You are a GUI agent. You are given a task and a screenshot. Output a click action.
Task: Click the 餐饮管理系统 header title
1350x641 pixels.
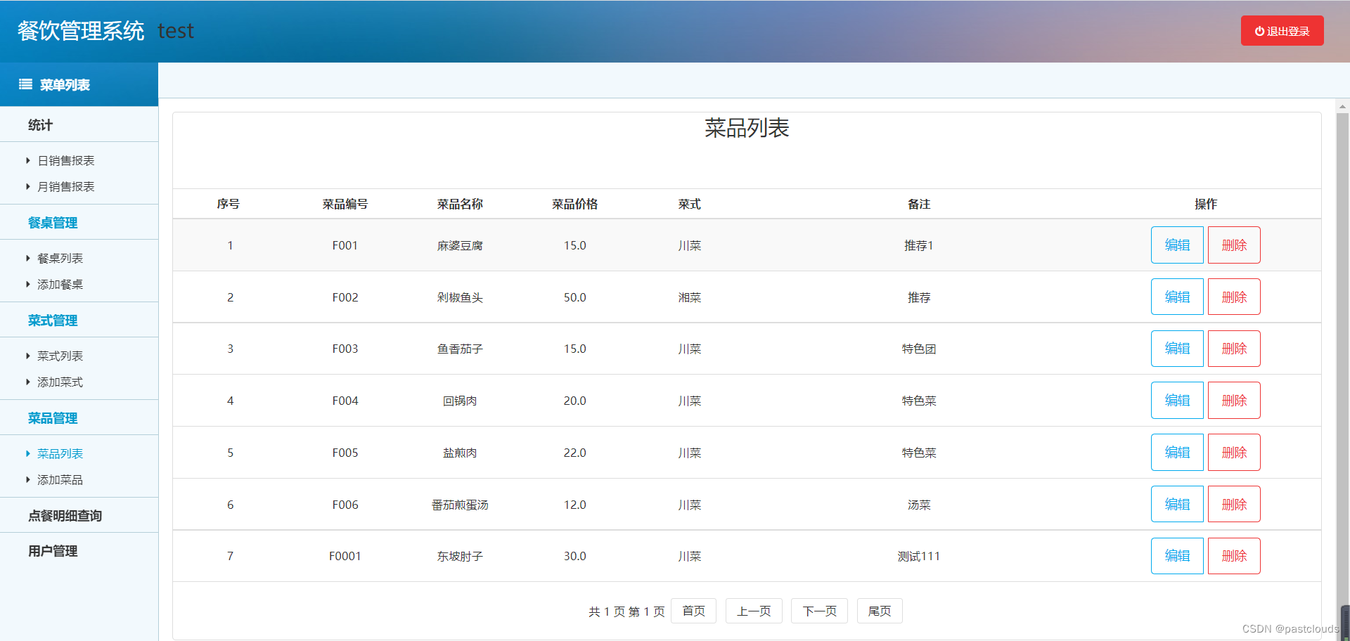point(81,31)
